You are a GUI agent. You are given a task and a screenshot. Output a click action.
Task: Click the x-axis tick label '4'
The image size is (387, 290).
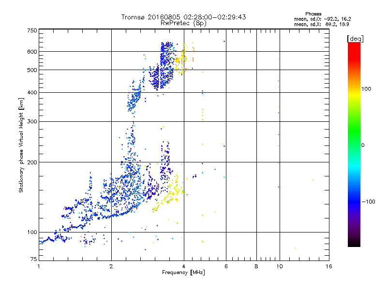tap(184, 266)
